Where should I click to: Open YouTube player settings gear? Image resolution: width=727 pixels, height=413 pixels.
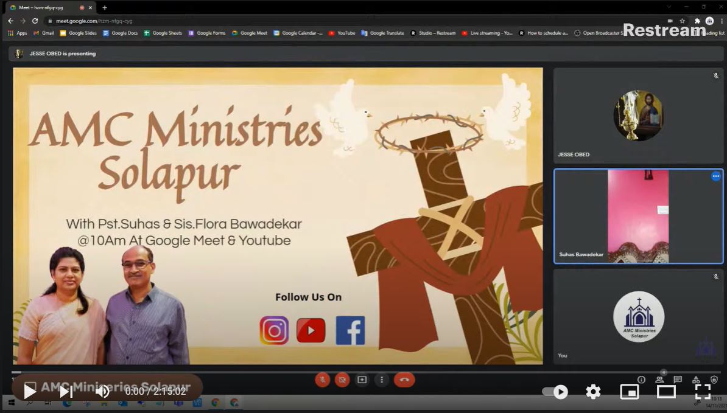click(x=593, y=392)
